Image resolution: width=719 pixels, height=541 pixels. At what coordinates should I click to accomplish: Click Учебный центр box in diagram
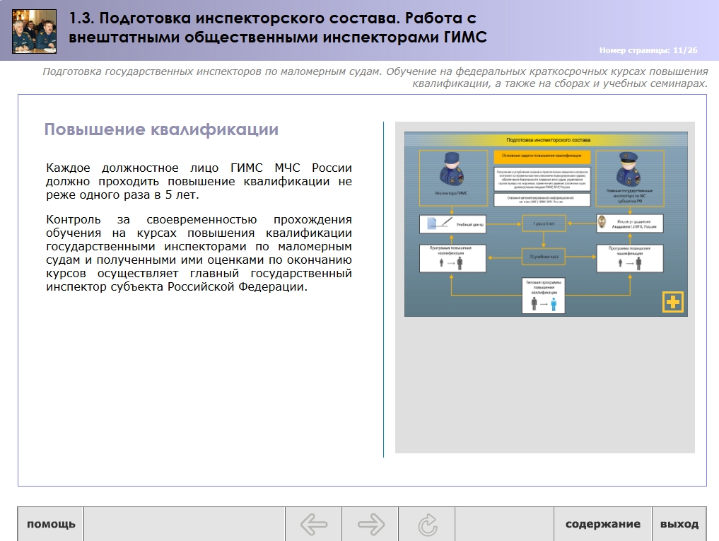click(452, 224)
